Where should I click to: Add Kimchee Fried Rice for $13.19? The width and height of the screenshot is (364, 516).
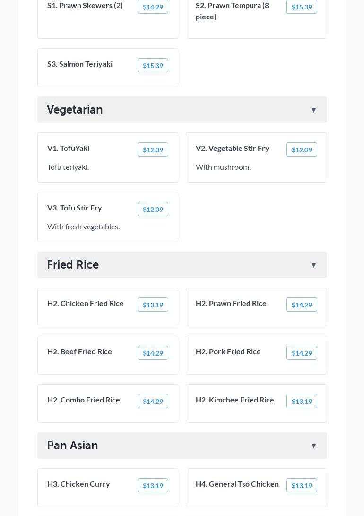tap(302, 402)
